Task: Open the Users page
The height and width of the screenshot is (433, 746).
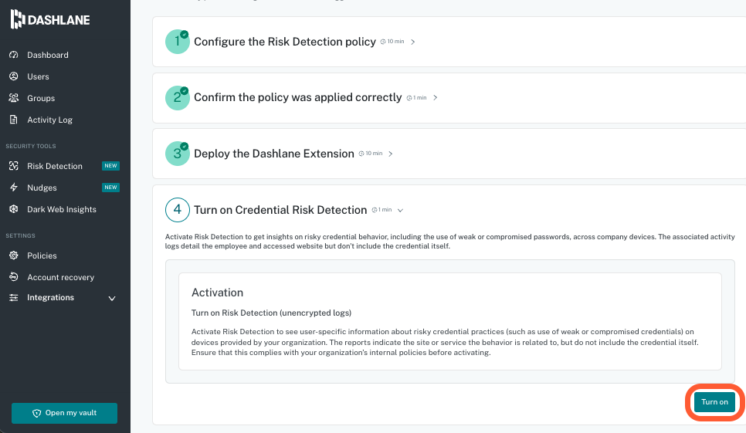Action: click(38, 76)
